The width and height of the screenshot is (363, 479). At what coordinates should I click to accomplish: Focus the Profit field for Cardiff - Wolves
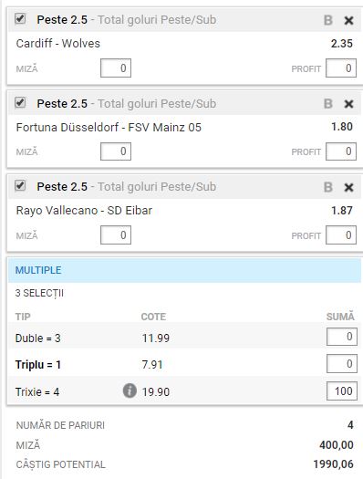tap(341, 68)
